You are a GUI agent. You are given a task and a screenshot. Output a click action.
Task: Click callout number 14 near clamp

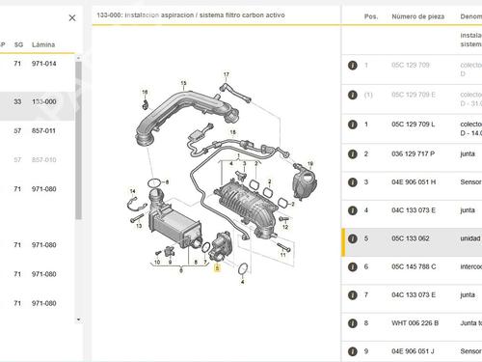pyautogui.click(x=132, y=191)
